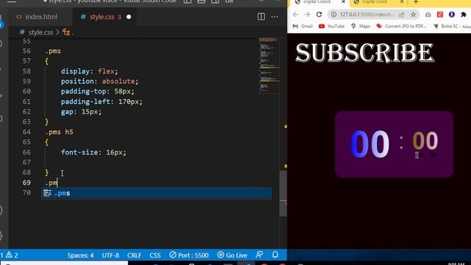Screen dimensions: 471x265
Task: Click the position: absolute; declaration
Action: coord(100,81)
